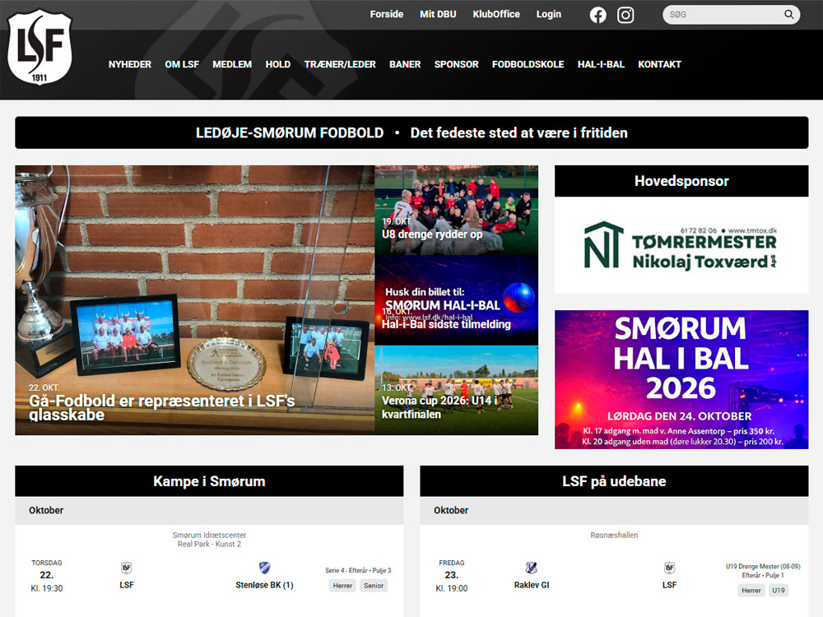Open the Mit DBU link
Viewport: 823px width, 617px height.
click(x=438, y=14)
